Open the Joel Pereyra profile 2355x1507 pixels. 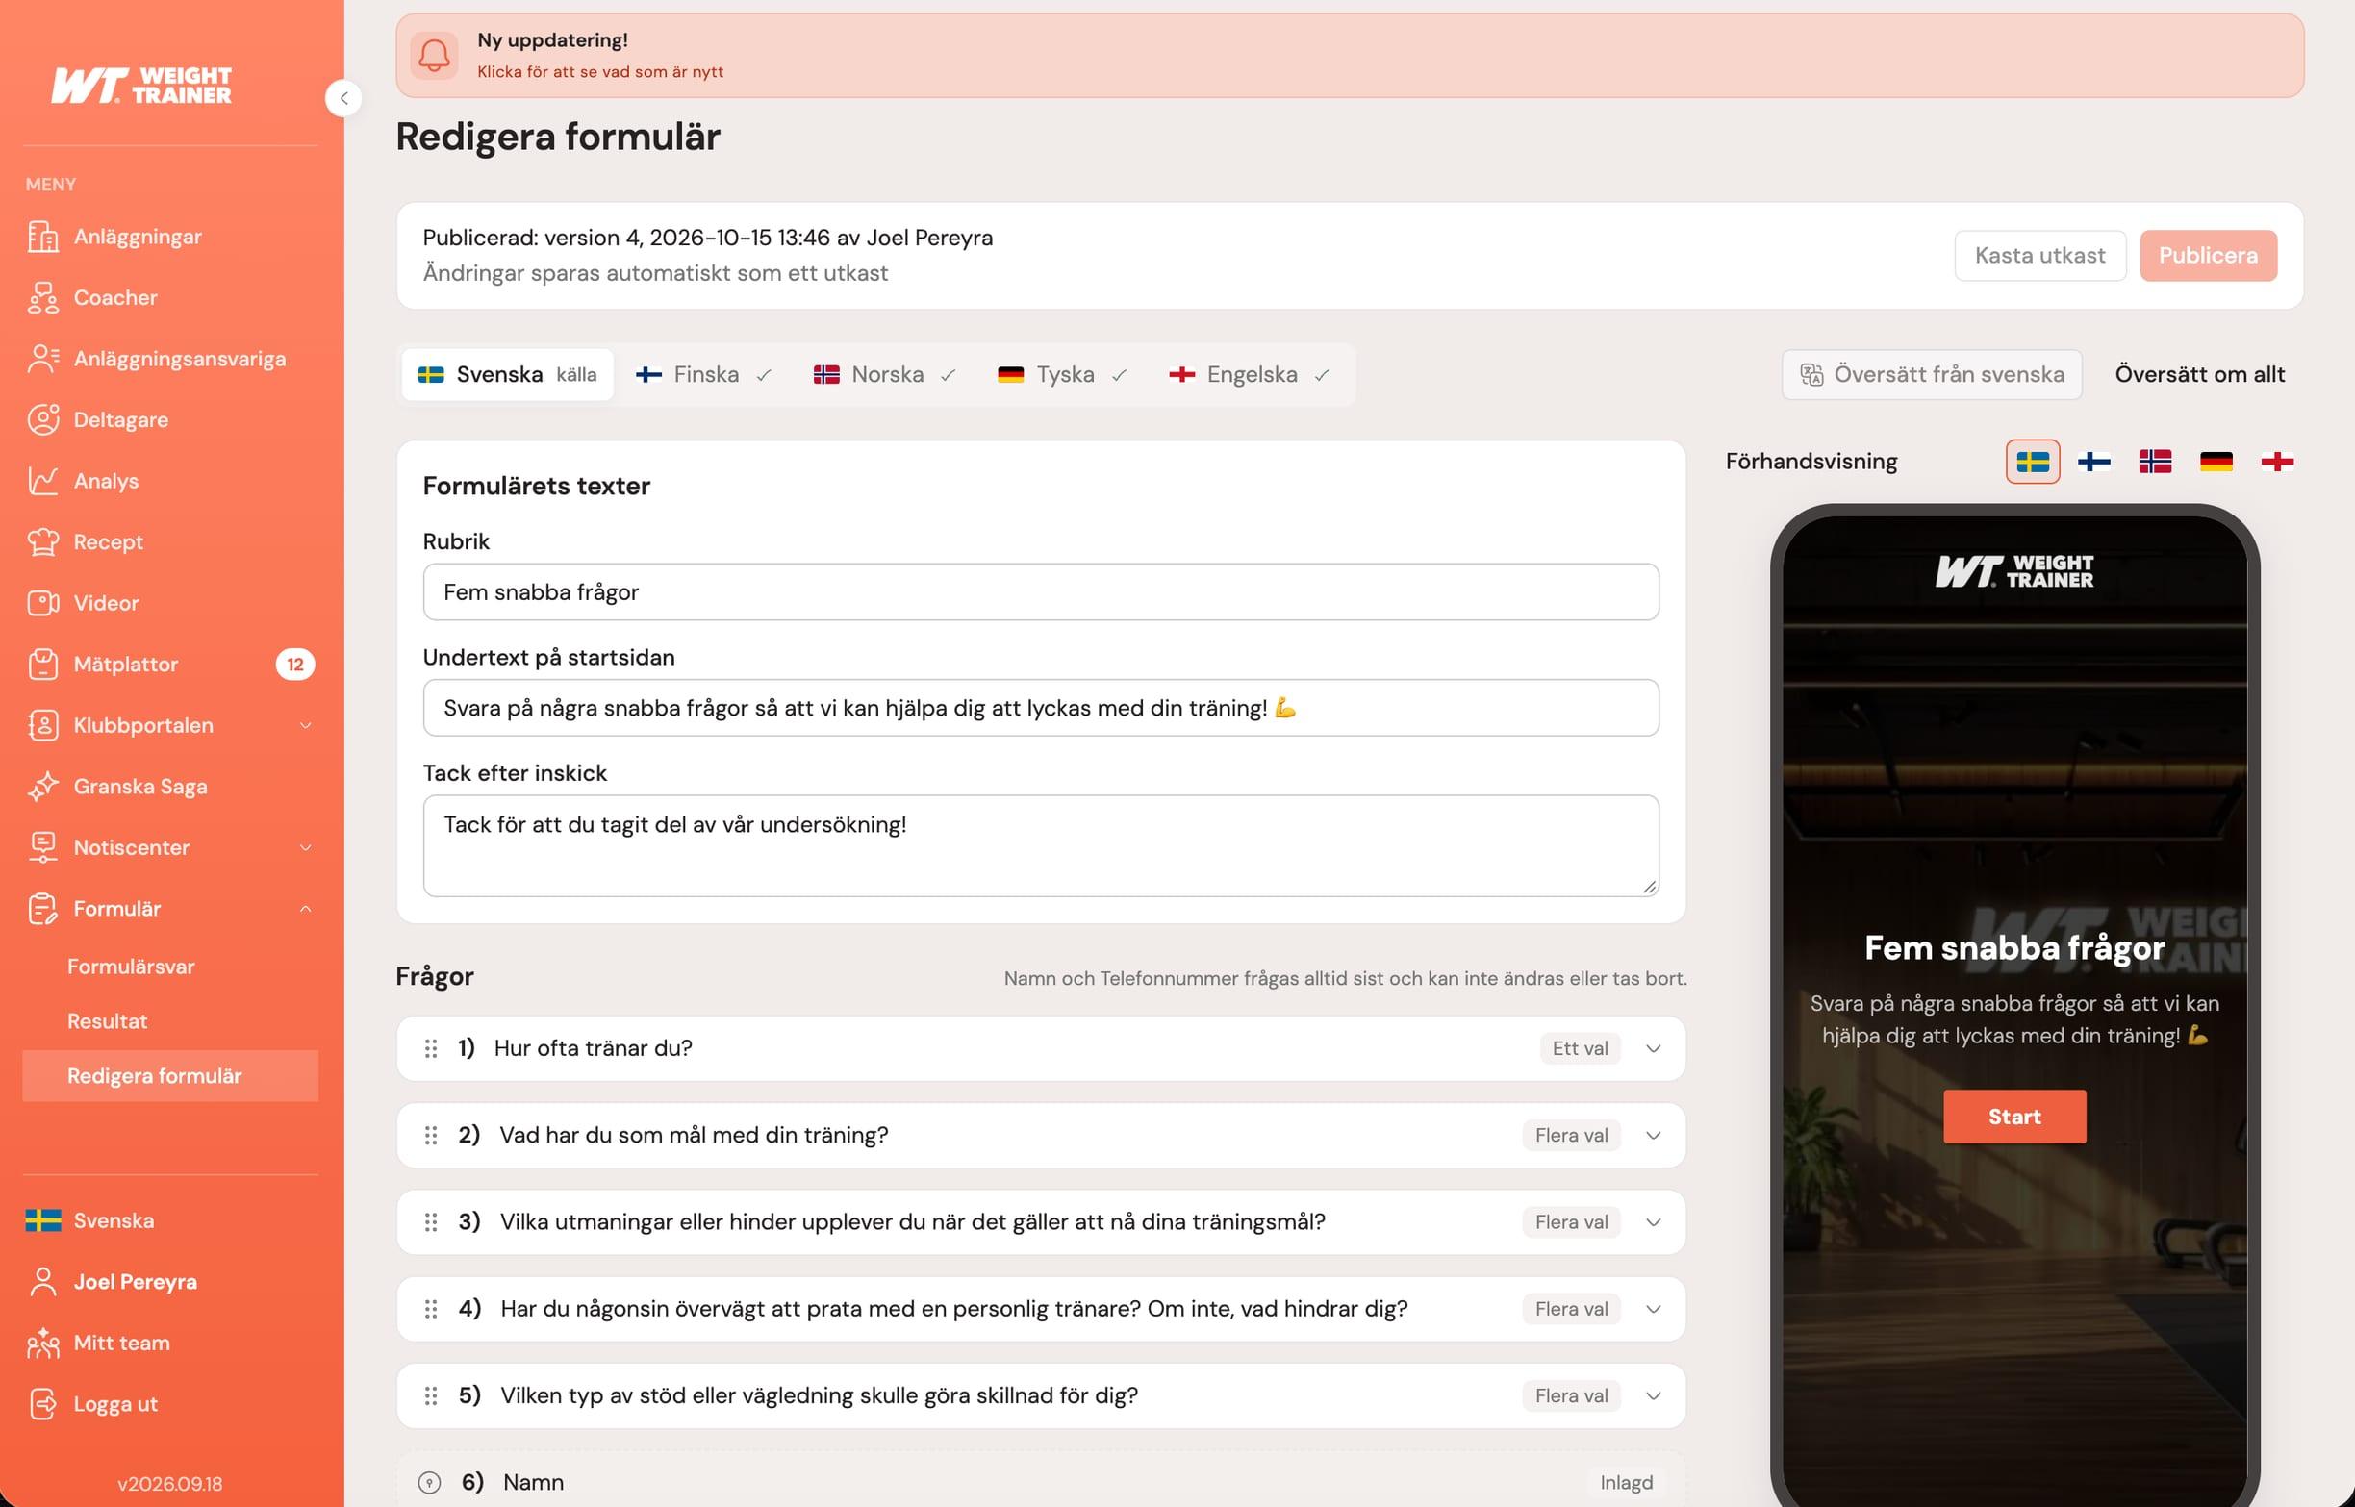170,1282
